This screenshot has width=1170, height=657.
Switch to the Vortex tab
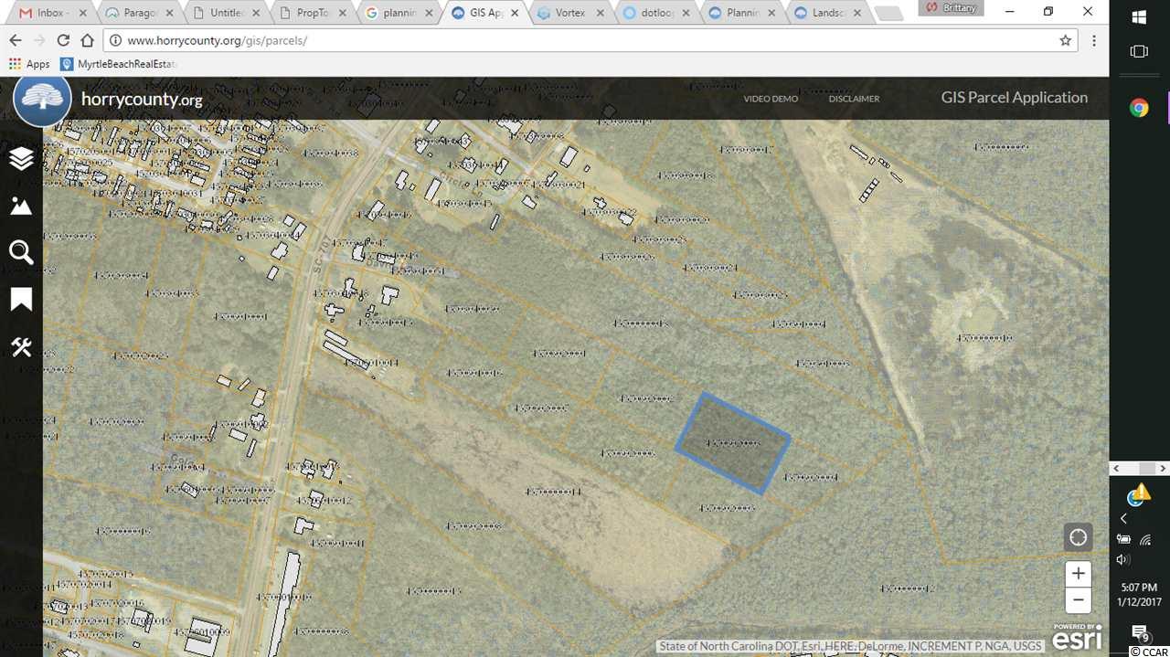tap(567, 13)
